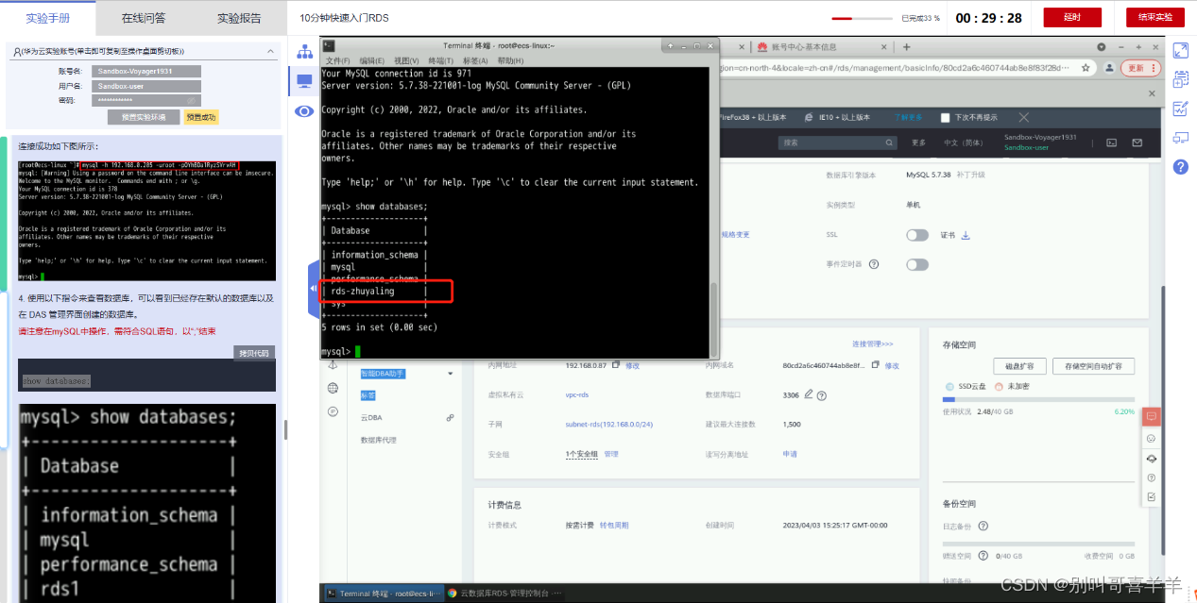Open the 中文 (简体) language dropdown
The image size is (1197, 603).
[964, 142]
